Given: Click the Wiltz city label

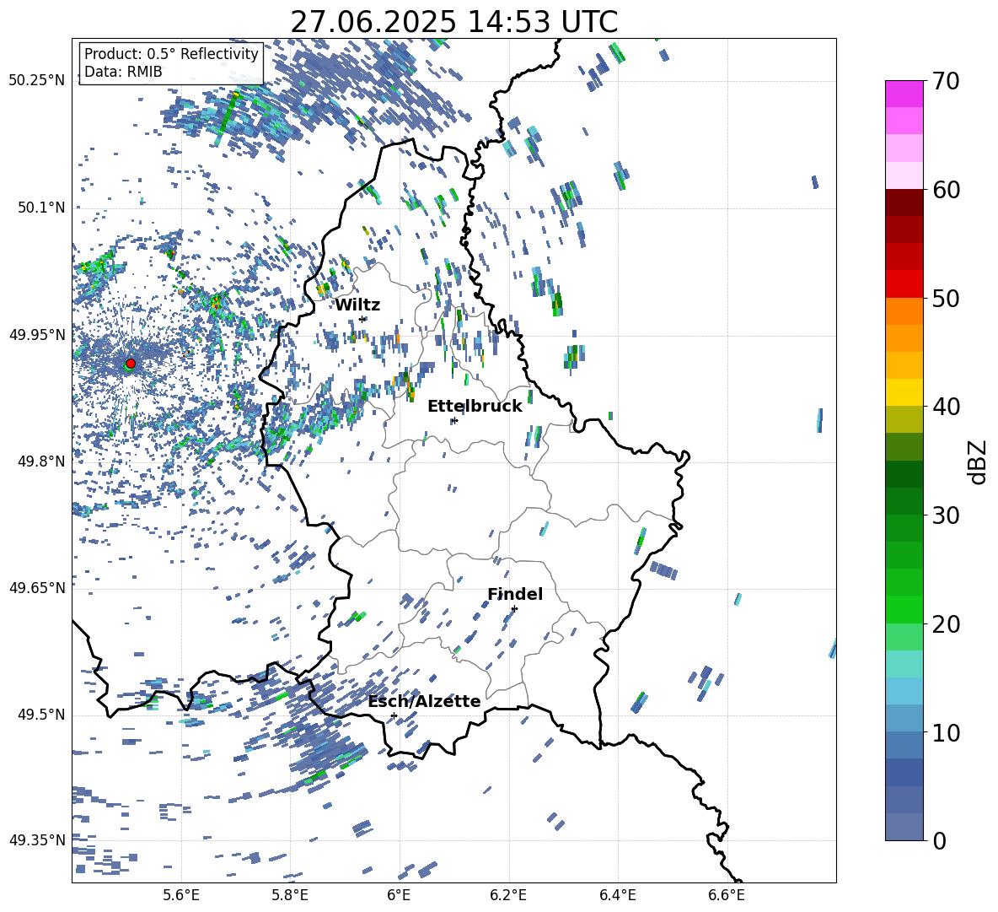Looking at the screenshot, I should [x=357, y=305].
